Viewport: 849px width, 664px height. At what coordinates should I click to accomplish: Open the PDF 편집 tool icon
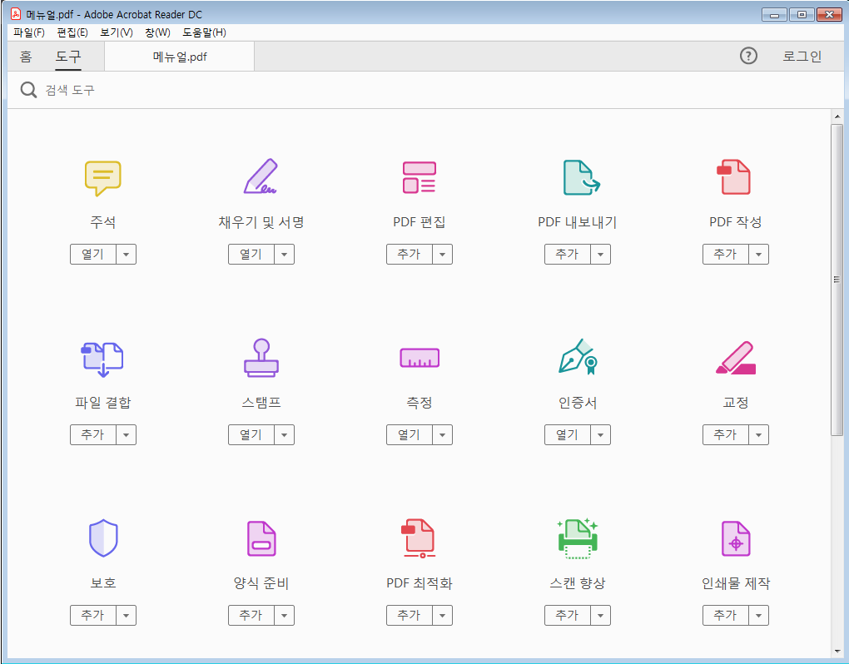click(x=419, y=177)
